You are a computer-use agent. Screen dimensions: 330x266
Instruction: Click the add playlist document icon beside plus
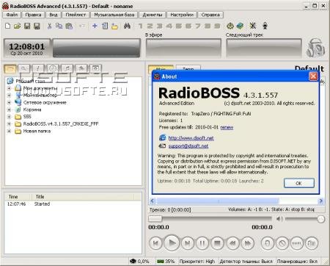click(x=105, y=26)
